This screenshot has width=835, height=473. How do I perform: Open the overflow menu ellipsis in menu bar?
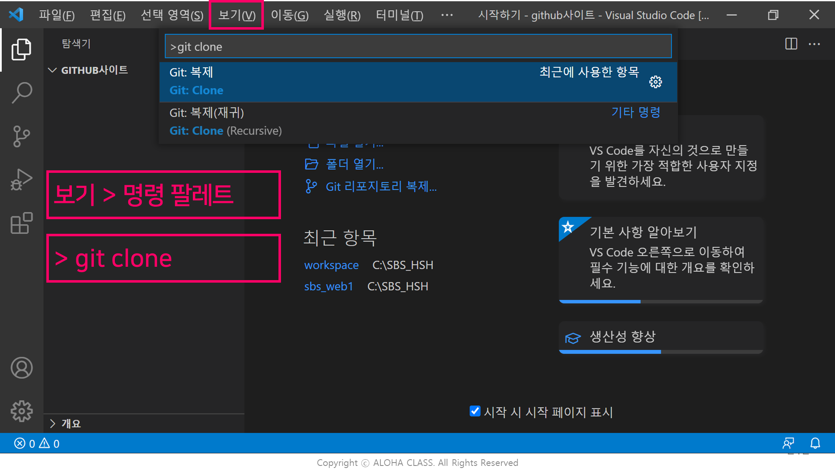(x=447, y=15)
